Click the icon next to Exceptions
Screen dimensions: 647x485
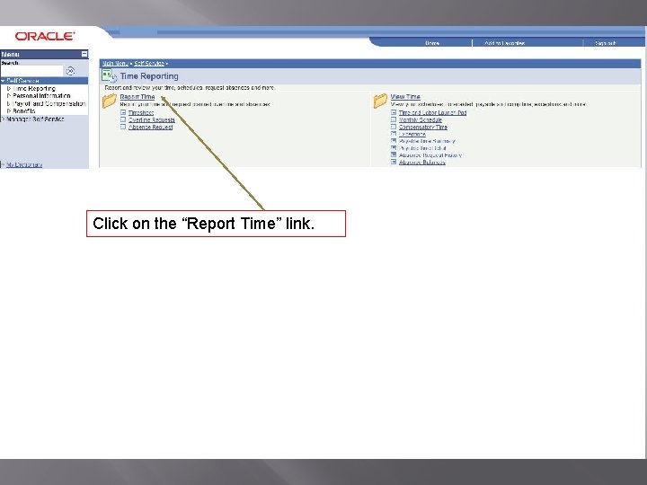pyautogui.click(x=394, y=134)
